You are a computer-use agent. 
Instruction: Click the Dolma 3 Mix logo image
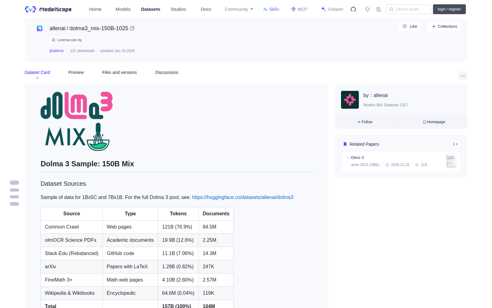pos(77,121)
